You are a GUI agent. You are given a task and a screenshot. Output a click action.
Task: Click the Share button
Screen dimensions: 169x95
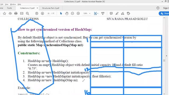coord(164,13)
